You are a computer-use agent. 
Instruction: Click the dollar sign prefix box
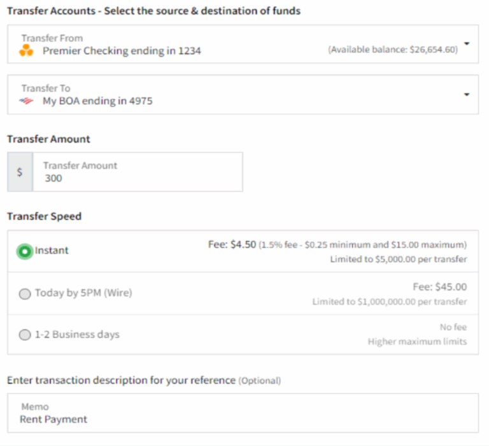(20, 172)
